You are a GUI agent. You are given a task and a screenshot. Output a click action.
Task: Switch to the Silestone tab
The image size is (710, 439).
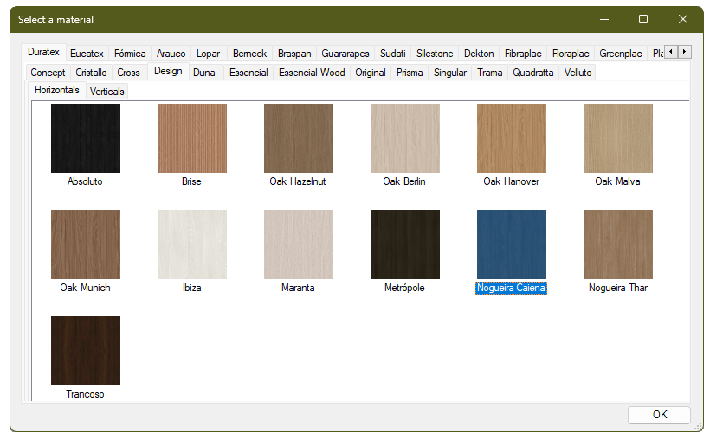point(435,54)
